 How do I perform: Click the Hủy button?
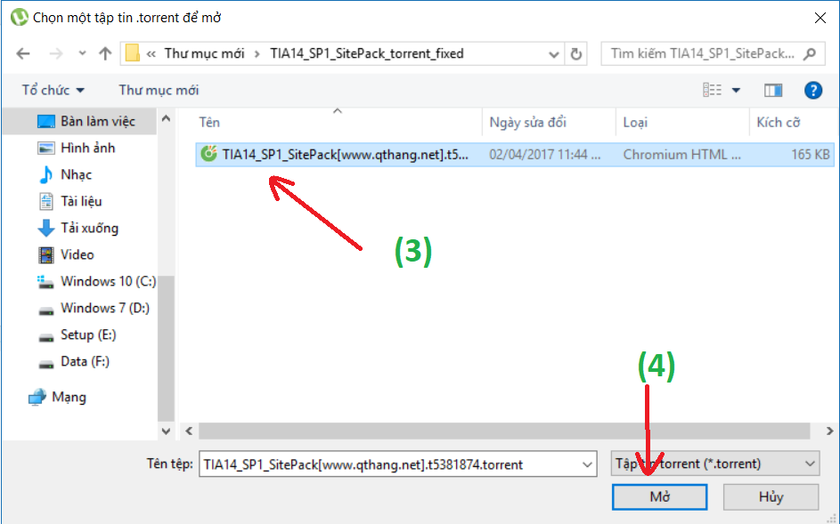point(771,497)
